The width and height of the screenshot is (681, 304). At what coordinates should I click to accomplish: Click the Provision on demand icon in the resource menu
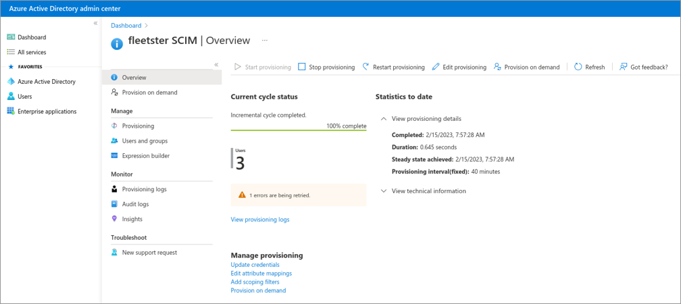pos(114,92)
